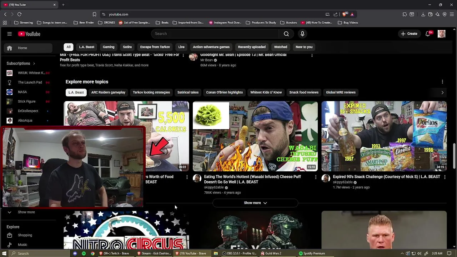Image resolution: width=457 pixels, height=257 pixels.
Task: Select the All filter chip
Action: pyautogui.click(x=69, y=47)
